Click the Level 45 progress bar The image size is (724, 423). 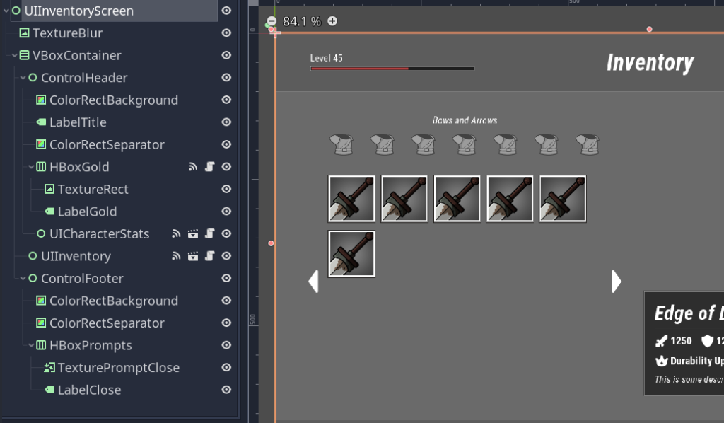pyautogui.click(x=392, y=69)
